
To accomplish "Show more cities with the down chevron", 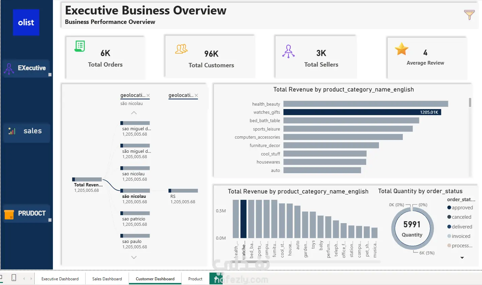I will coord(134,257).
